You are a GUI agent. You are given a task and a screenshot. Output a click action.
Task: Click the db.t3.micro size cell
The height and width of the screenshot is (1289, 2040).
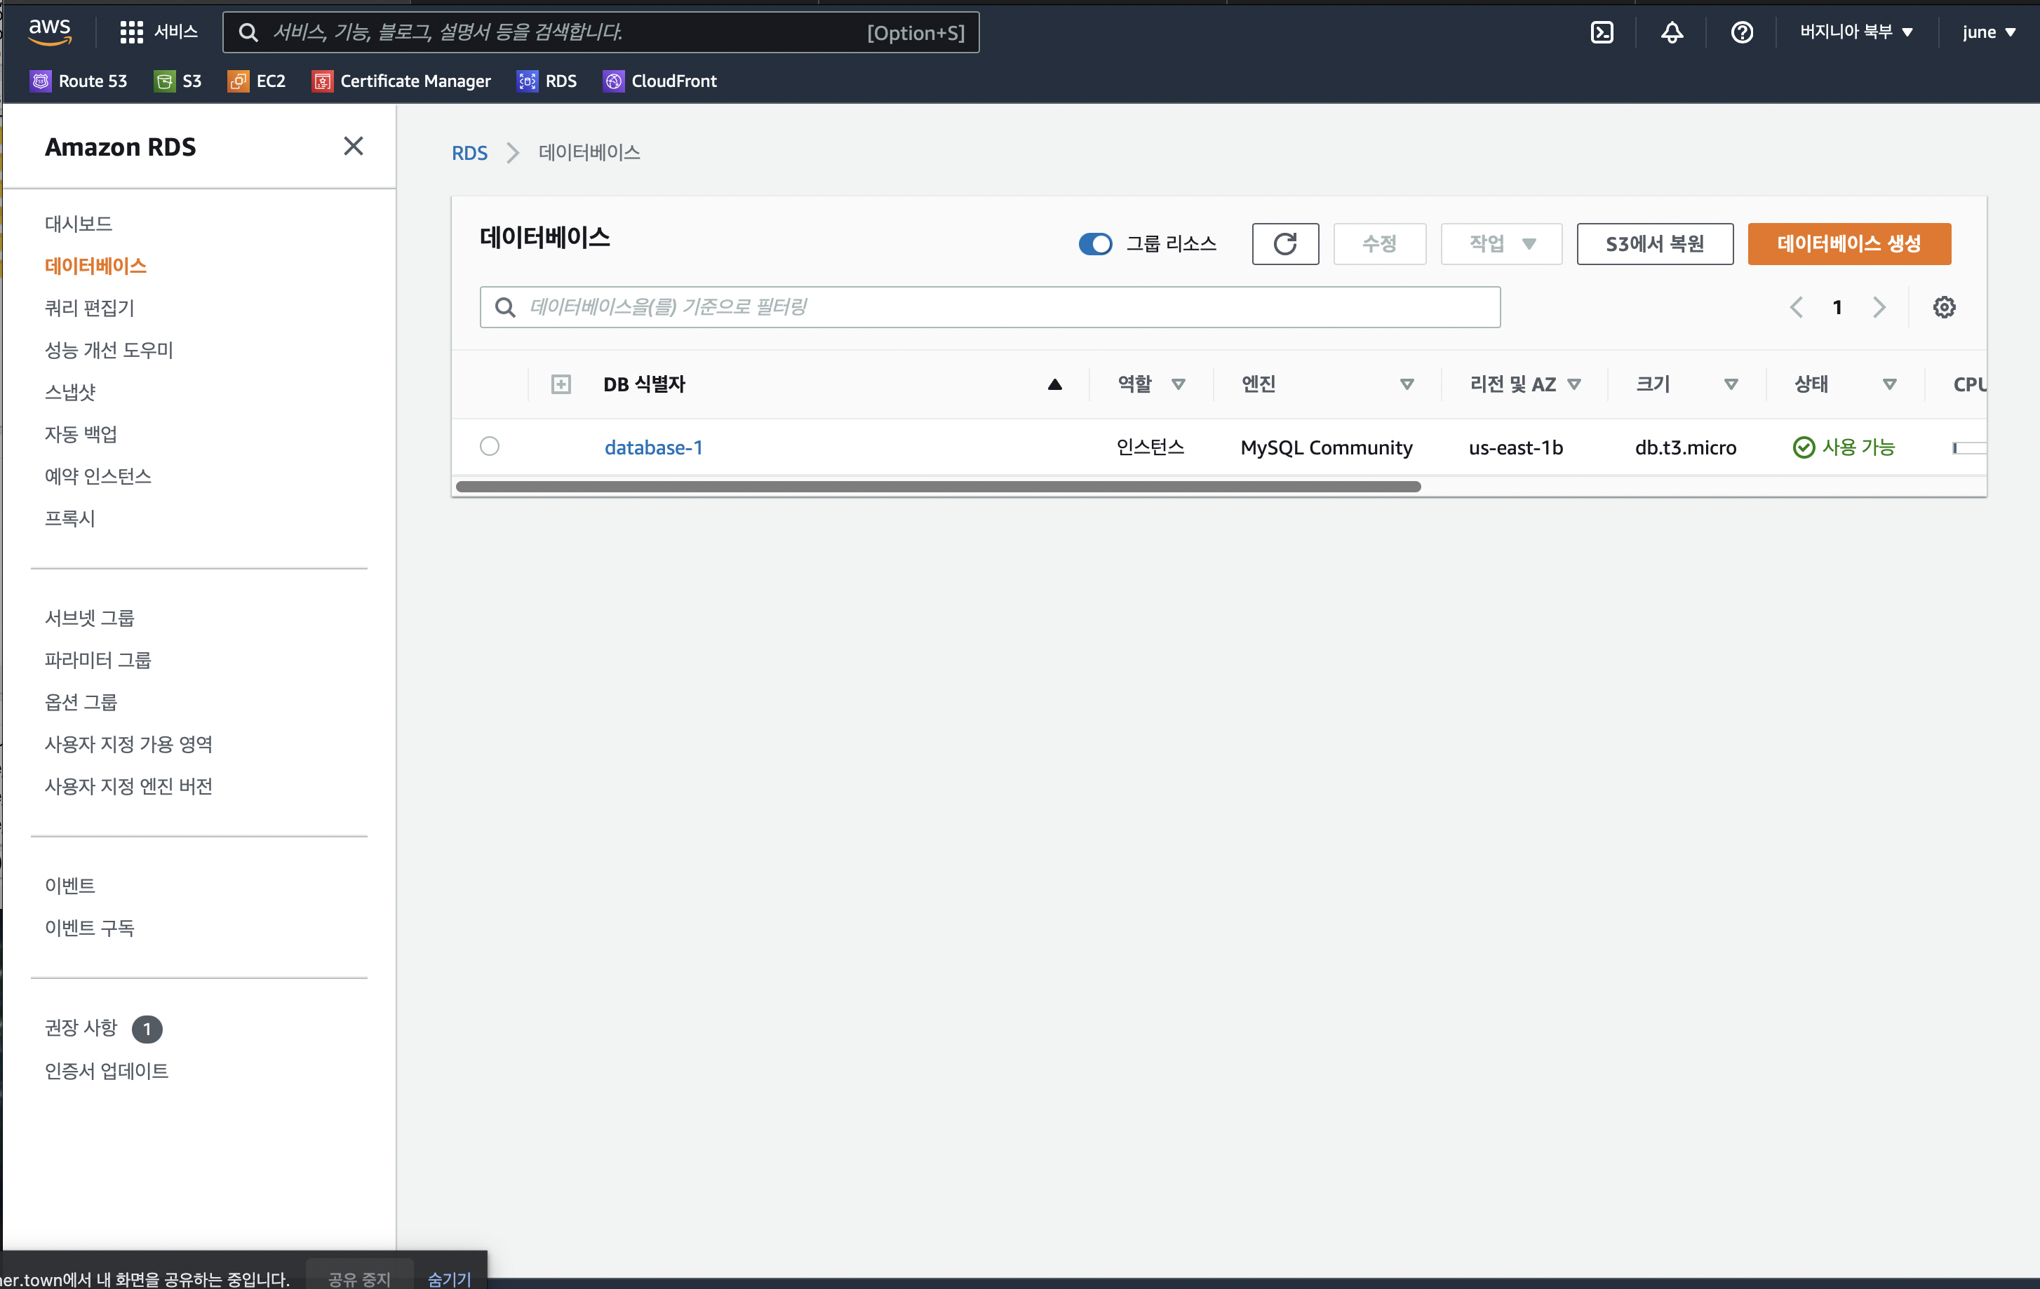(x=1685, y=447)
